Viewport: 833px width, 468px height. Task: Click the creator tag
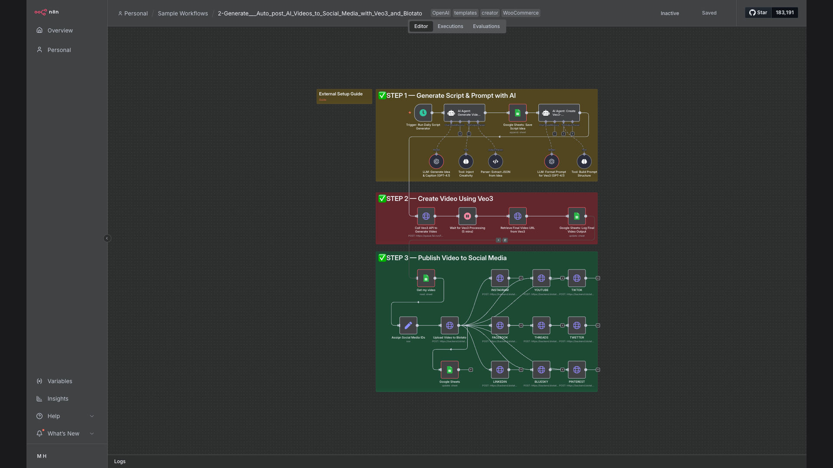[x=489, y=13]
